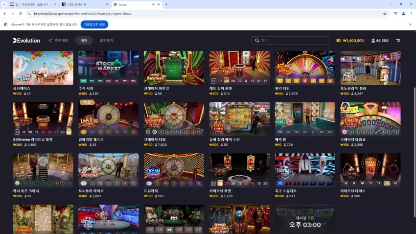Open the hamburger menu icon at top right

398,41
